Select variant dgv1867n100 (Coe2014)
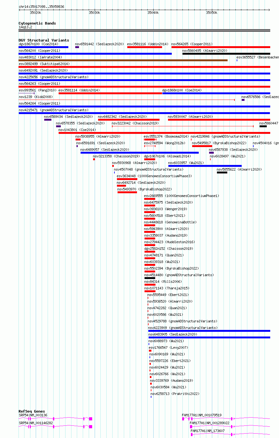Image resolution: width=279 pixels, height=438 pixels. [43, 47]
